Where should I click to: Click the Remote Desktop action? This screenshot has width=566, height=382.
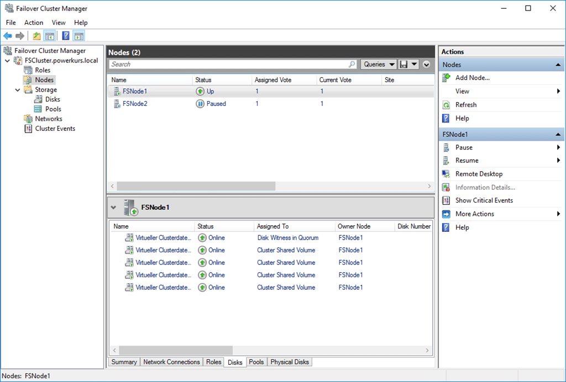click(x=479, y=174)
